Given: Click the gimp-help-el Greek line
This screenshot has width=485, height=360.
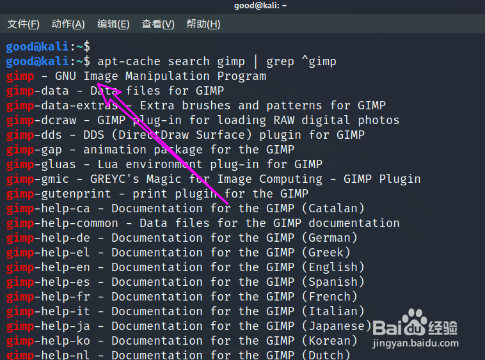Looking at the screenshot, I should point(178,253).
